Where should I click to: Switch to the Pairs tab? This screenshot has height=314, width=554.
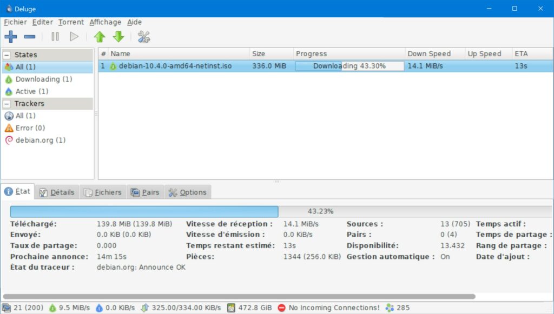point(145,192)
